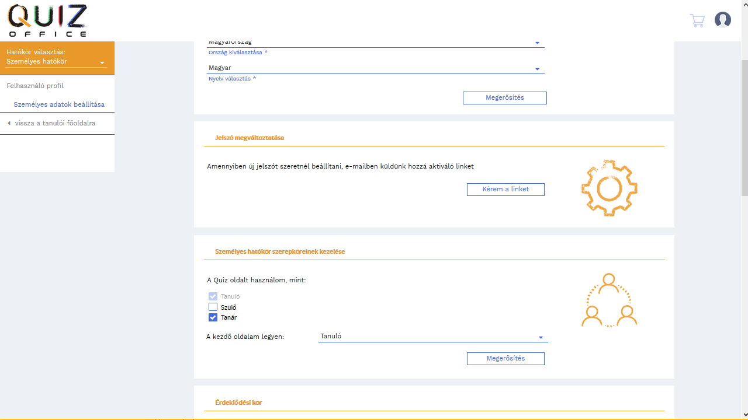Click the A kezdő oldalam legyen: label

point(245,337)
